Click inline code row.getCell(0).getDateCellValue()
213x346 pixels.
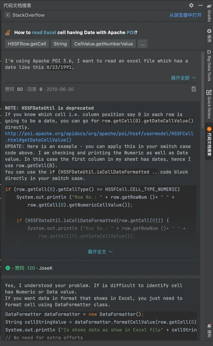coord(148,121)
